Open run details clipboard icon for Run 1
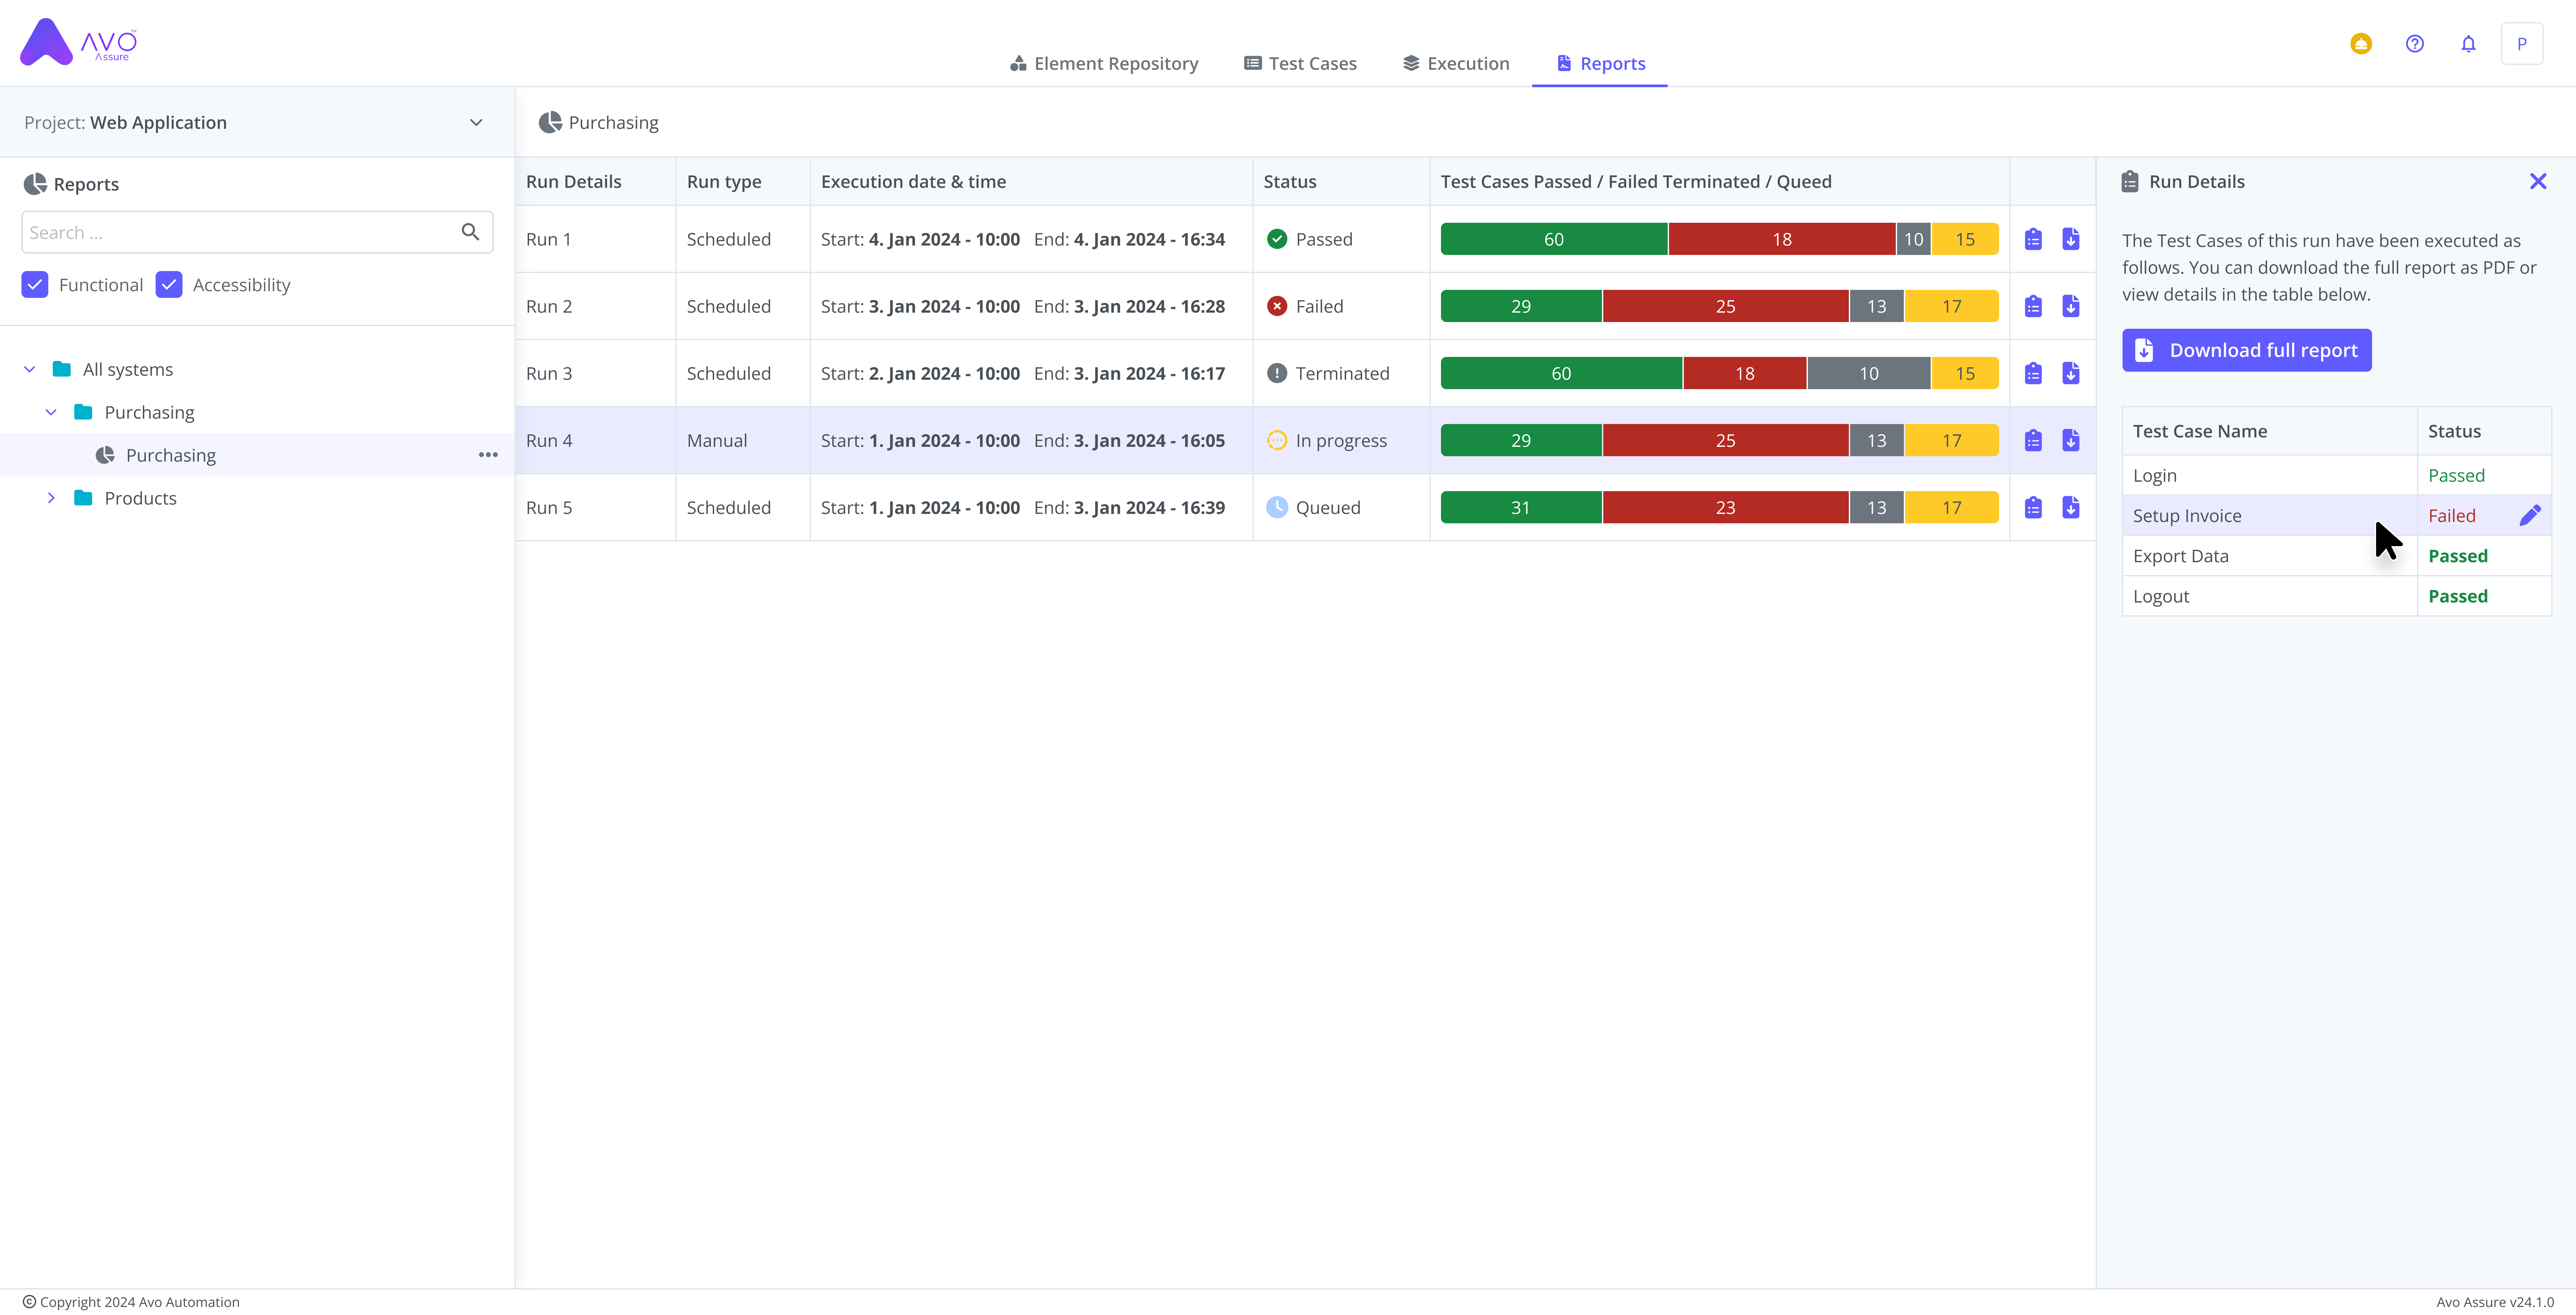The image size is (2576, 1315). click(x=2033, y=239)
